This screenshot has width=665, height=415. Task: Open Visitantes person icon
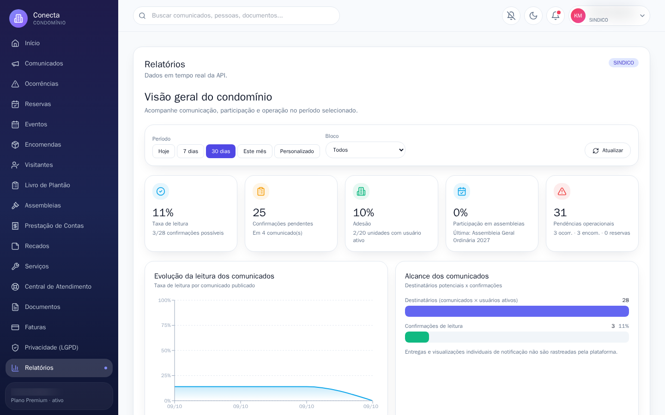pyautogui.click(x=15, y=165)
